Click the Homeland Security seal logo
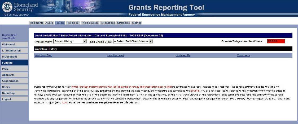Screen dimensions: 298x124 coord(7,7)
